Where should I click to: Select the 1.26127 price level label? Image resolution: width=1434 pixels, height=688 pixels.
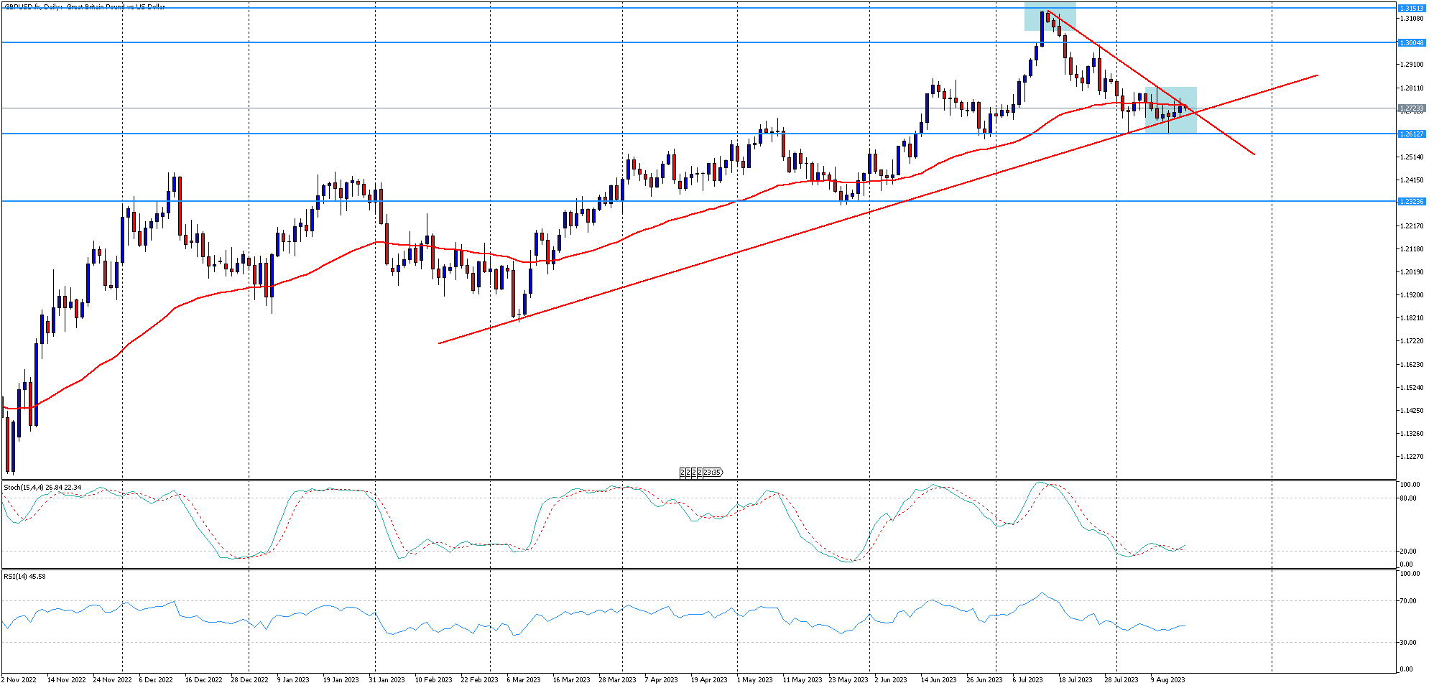click(1411, 134)
